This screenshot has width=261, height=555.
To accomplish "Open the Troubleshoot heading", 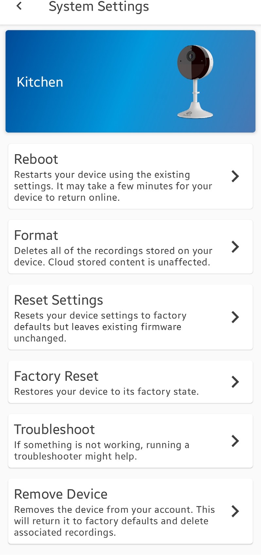I will [x=54, y=429].
